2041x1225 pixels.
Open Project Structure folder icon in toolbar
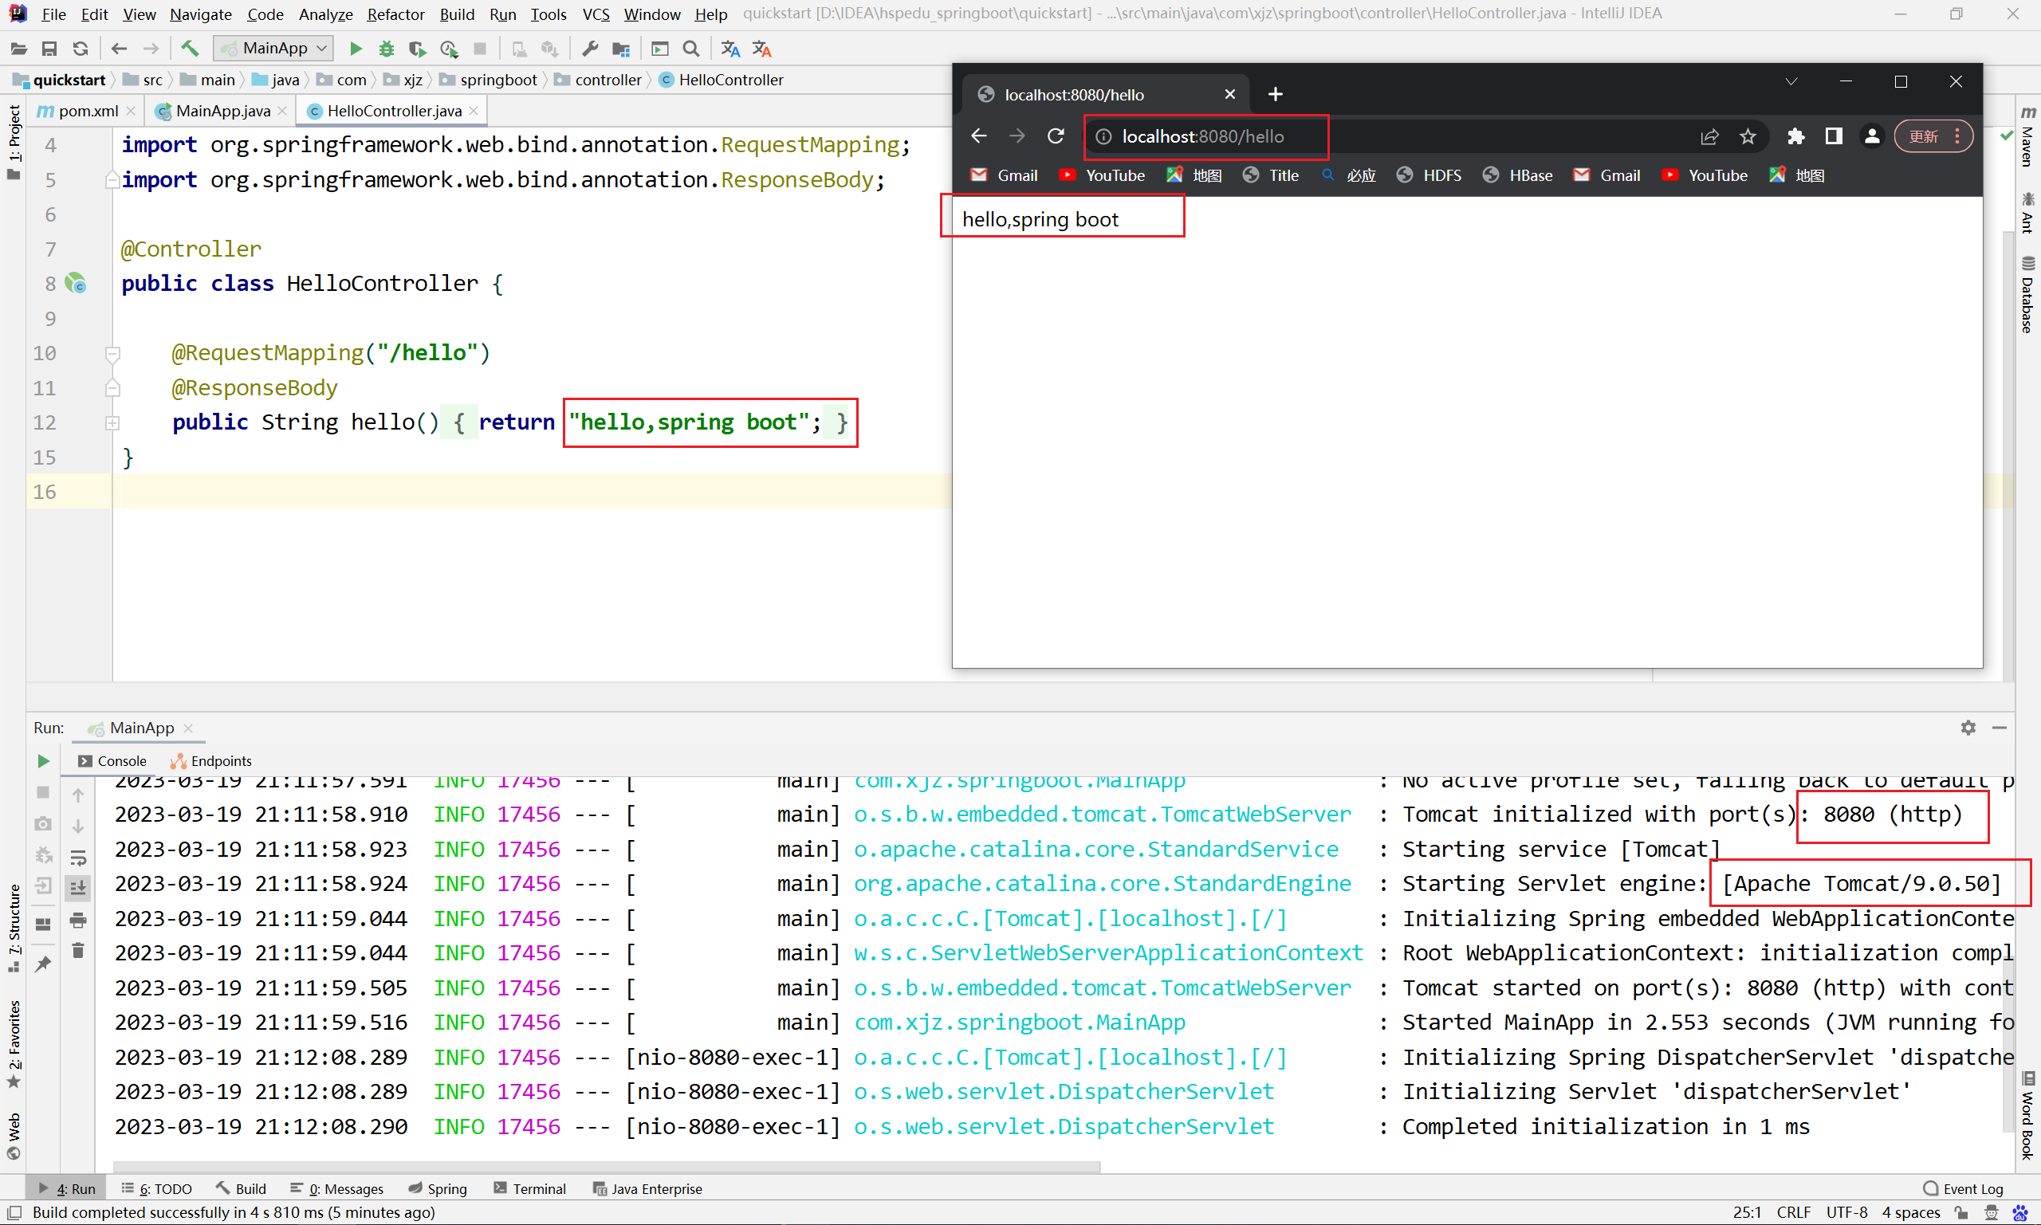(x=621, y=49)
